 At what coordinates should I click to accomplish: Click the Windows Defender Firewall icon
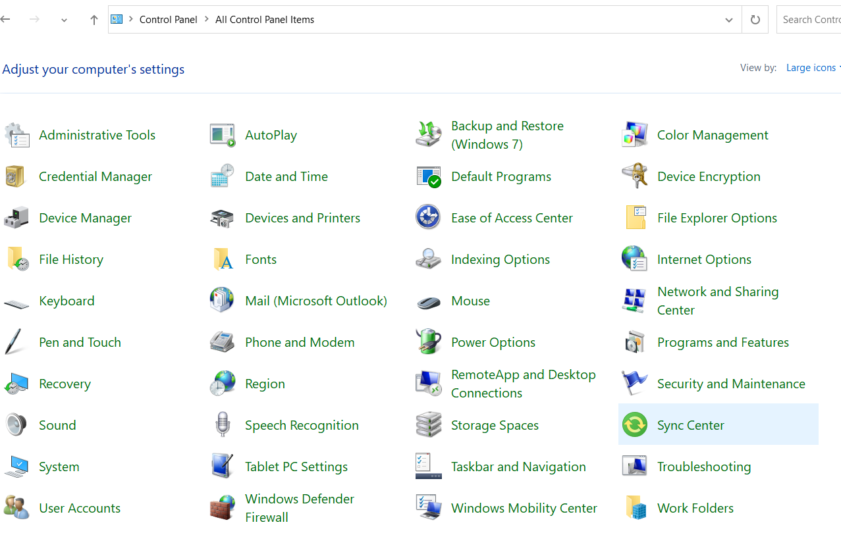tap(223, 508)
